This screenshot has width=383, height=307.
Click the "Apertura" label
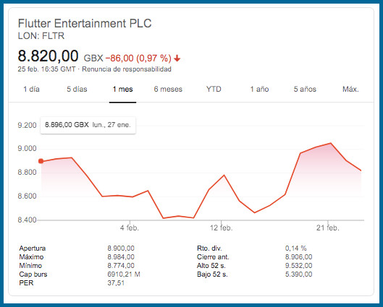coord(33,248)
